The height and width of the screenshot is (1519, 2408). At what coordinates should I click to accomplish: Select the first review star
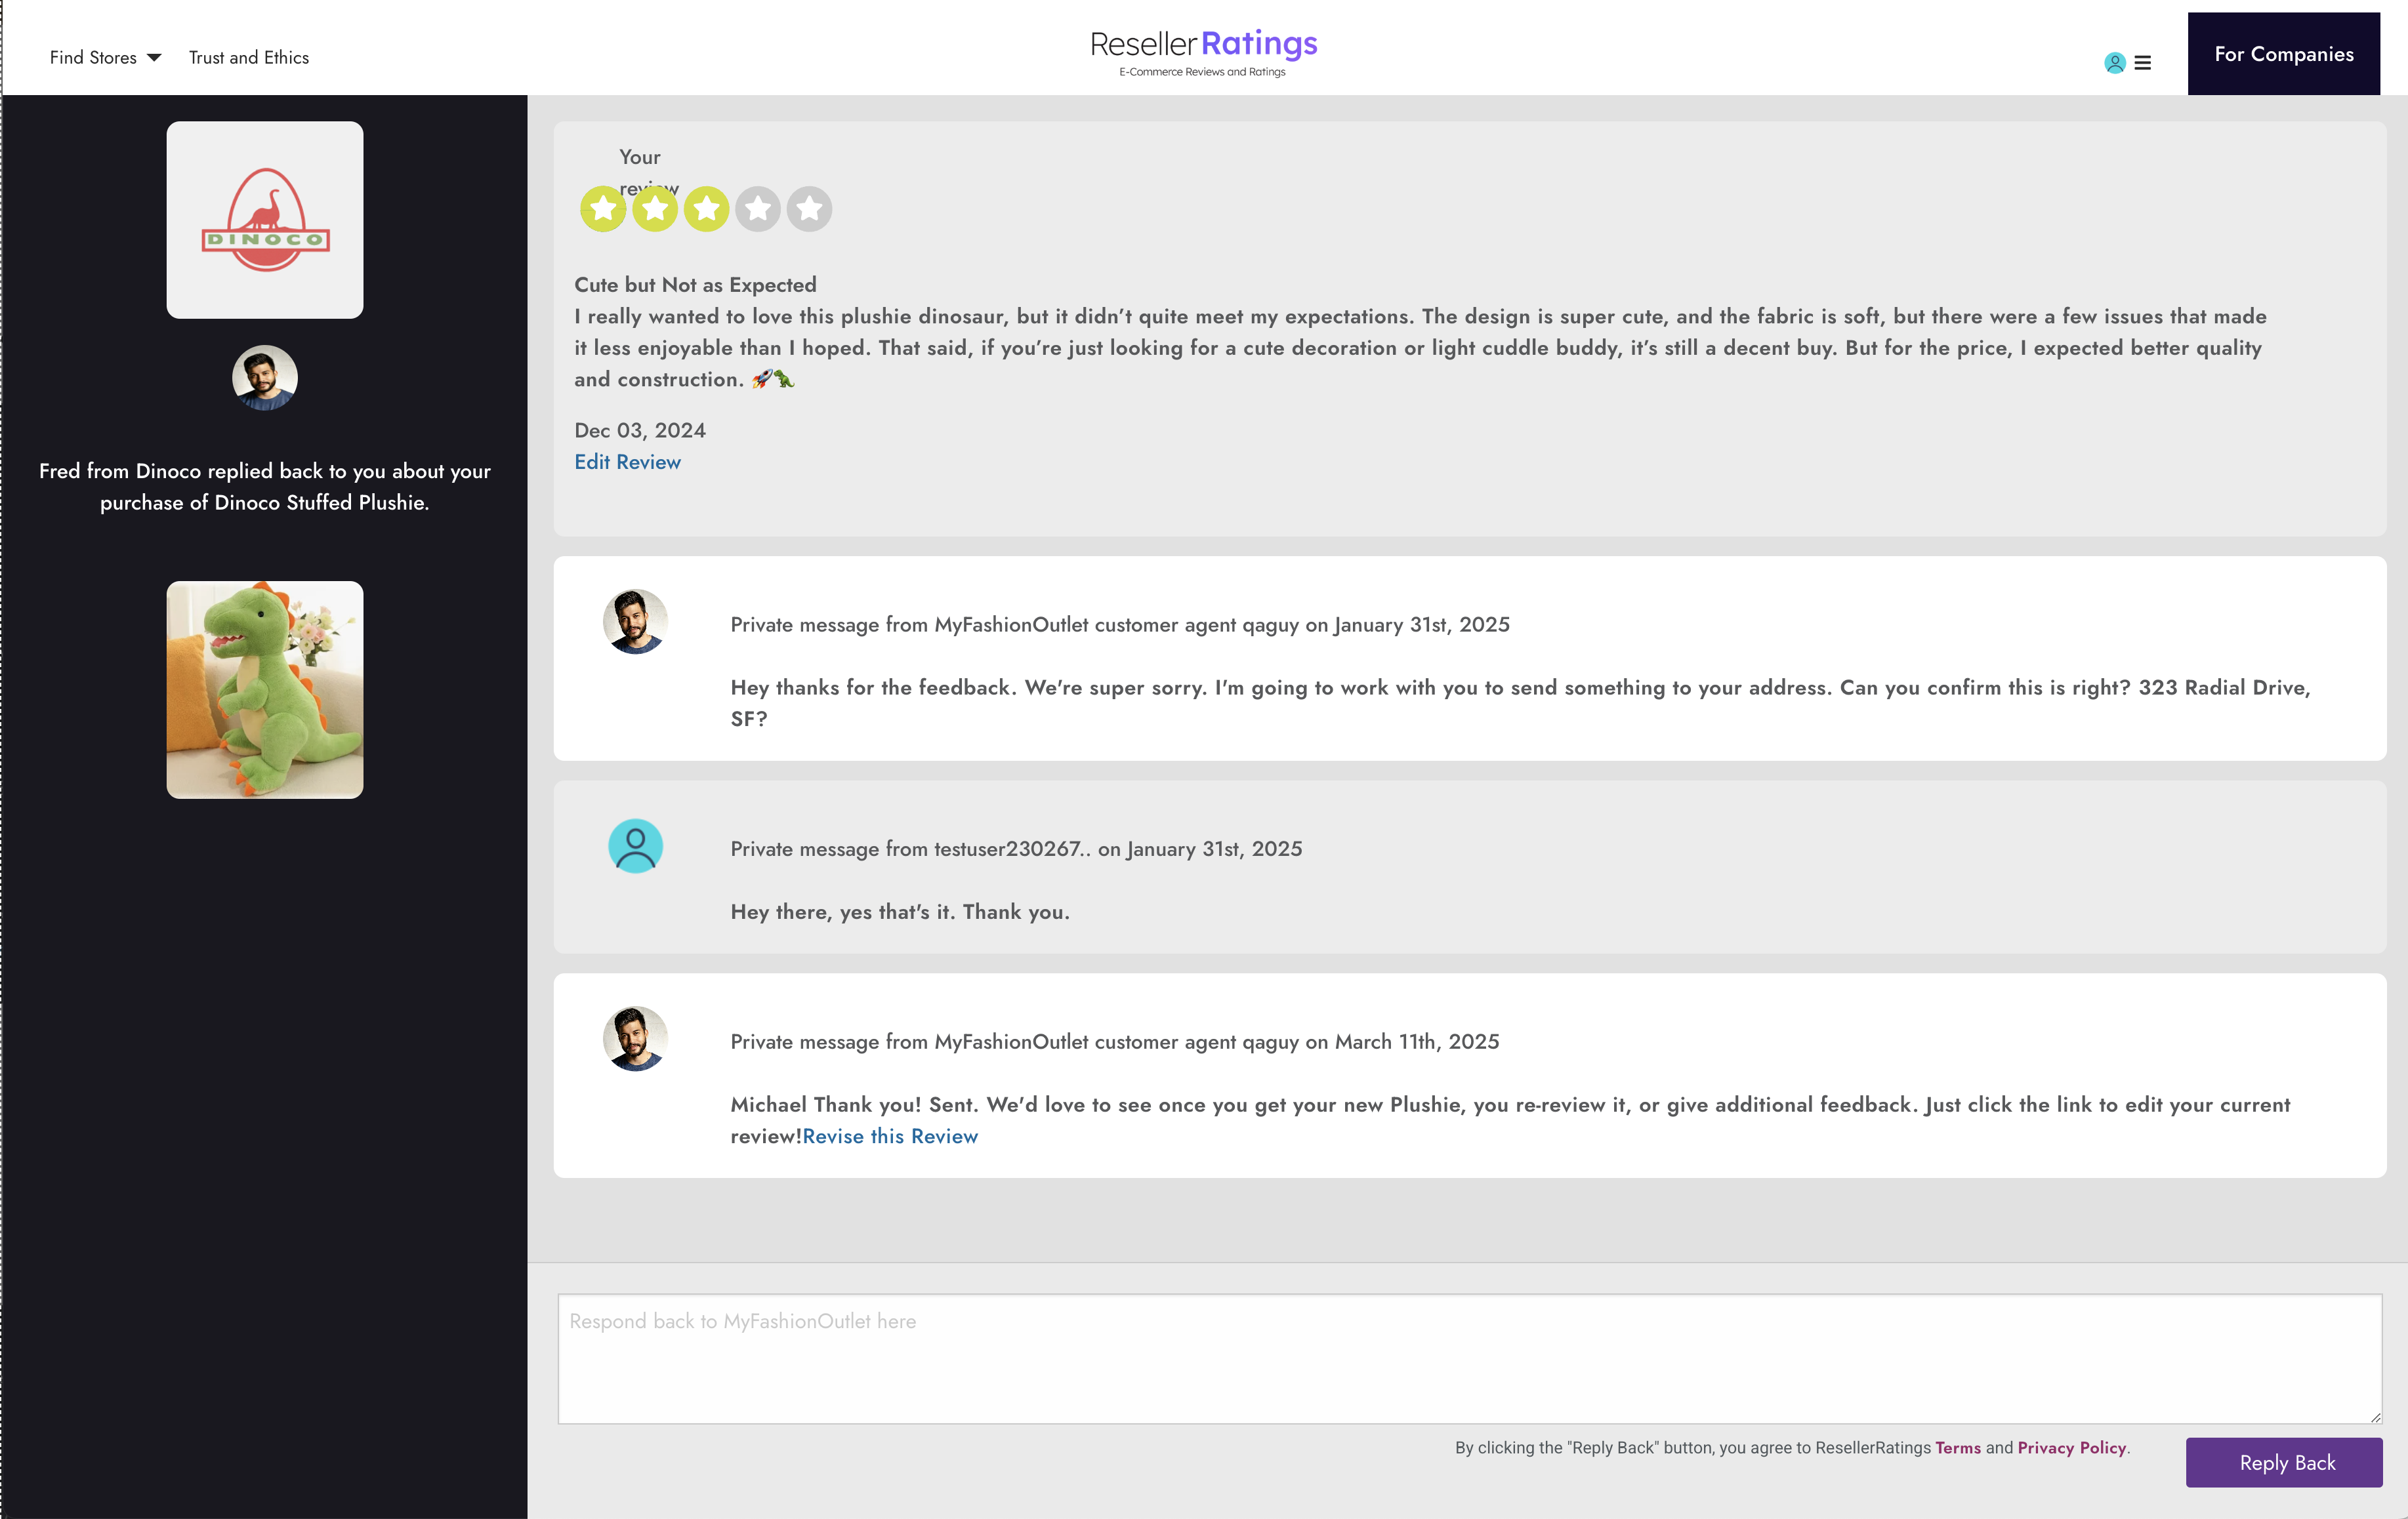pos(603,209)
